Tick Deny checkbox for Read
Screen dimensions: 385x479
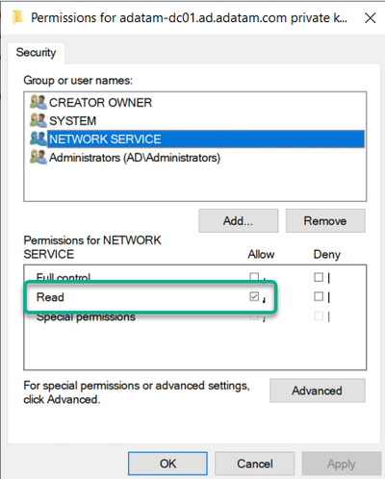point(319,296)
